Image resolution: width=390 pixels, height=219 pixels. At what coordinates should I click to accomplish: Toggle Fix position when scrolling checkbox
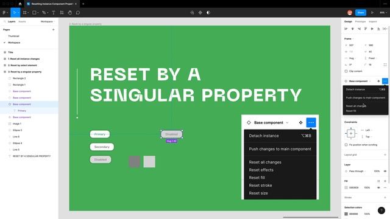point(346,145)
